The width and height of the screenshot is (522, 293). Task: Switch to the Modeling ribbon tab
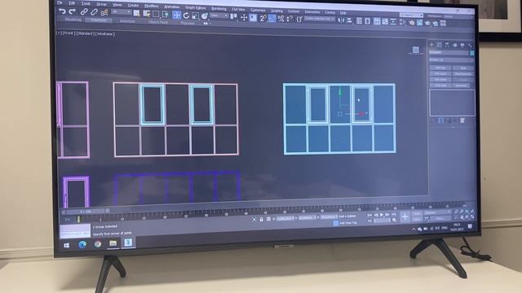[x=73, y=20]
